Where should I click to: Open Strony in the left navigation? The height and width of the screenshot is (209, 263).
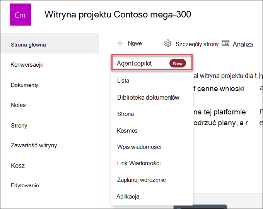[19, 125]
